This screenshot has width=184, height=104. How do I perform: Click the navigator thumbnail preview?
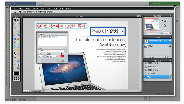152,24
